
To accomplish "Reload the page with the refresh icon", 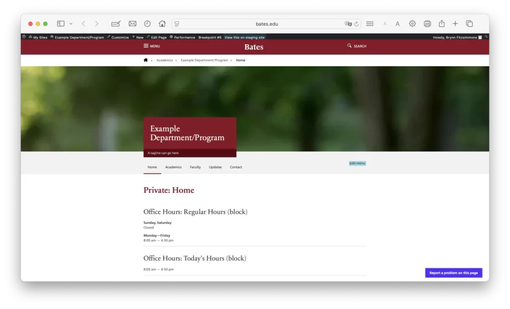I will click(x=356, y=24).
